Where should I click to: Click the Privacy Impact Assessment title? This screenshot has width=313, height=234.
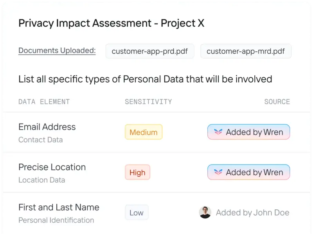[x=112, y=23]
